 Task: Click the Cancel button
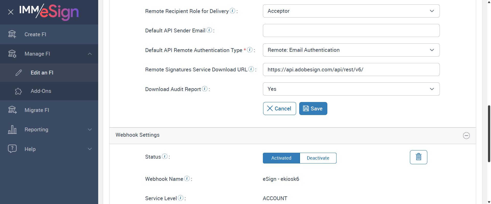pyautogui.click(x=279, y=109)
